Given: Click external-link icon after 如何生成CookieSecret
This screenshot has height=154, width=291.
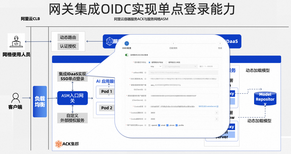Looking at the screenshot, I should point(217,107).
